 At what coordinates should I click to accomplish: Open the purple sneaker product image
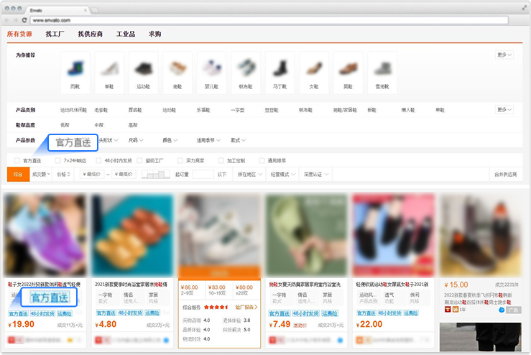45,235
